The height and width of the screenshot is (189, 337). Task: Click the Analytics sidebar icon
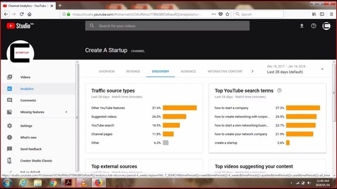click(10, 89)
